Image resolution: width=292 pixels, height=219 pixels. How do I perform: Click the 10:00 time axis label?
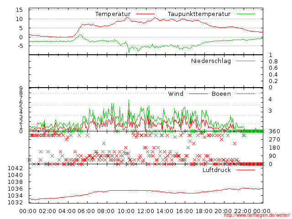126,211
